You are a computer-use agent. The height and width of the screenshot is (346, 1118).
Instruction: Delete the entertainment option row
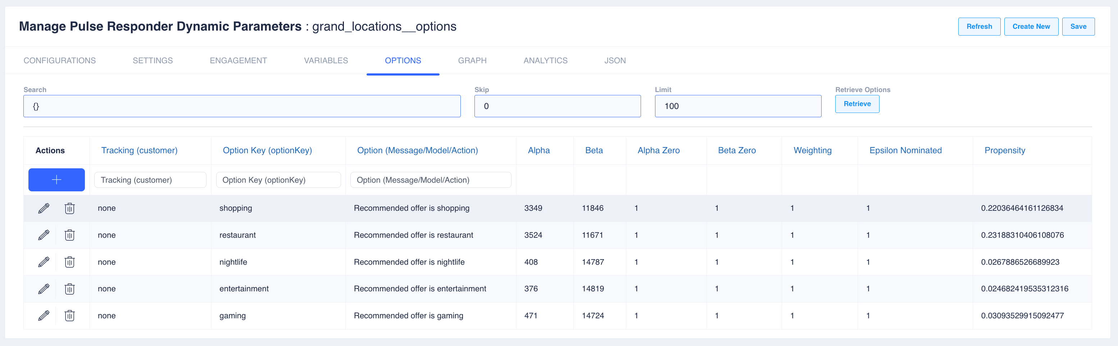pos(69,289)
